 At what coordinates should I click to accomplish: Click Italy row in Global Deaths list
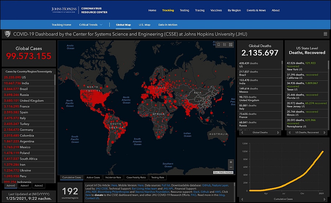(259, 107)
